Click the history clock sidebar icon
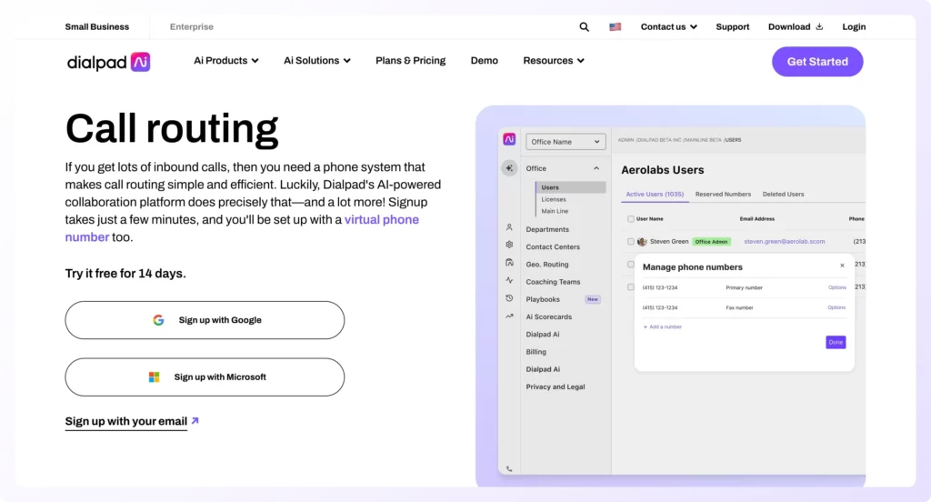 coord(509,298)
